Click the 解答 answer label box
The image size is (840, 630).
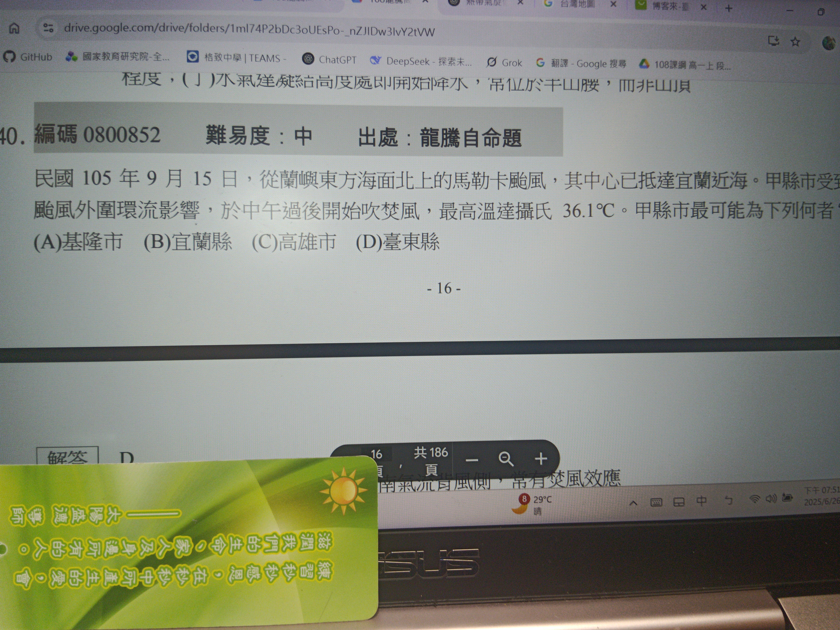coord(68,456)
